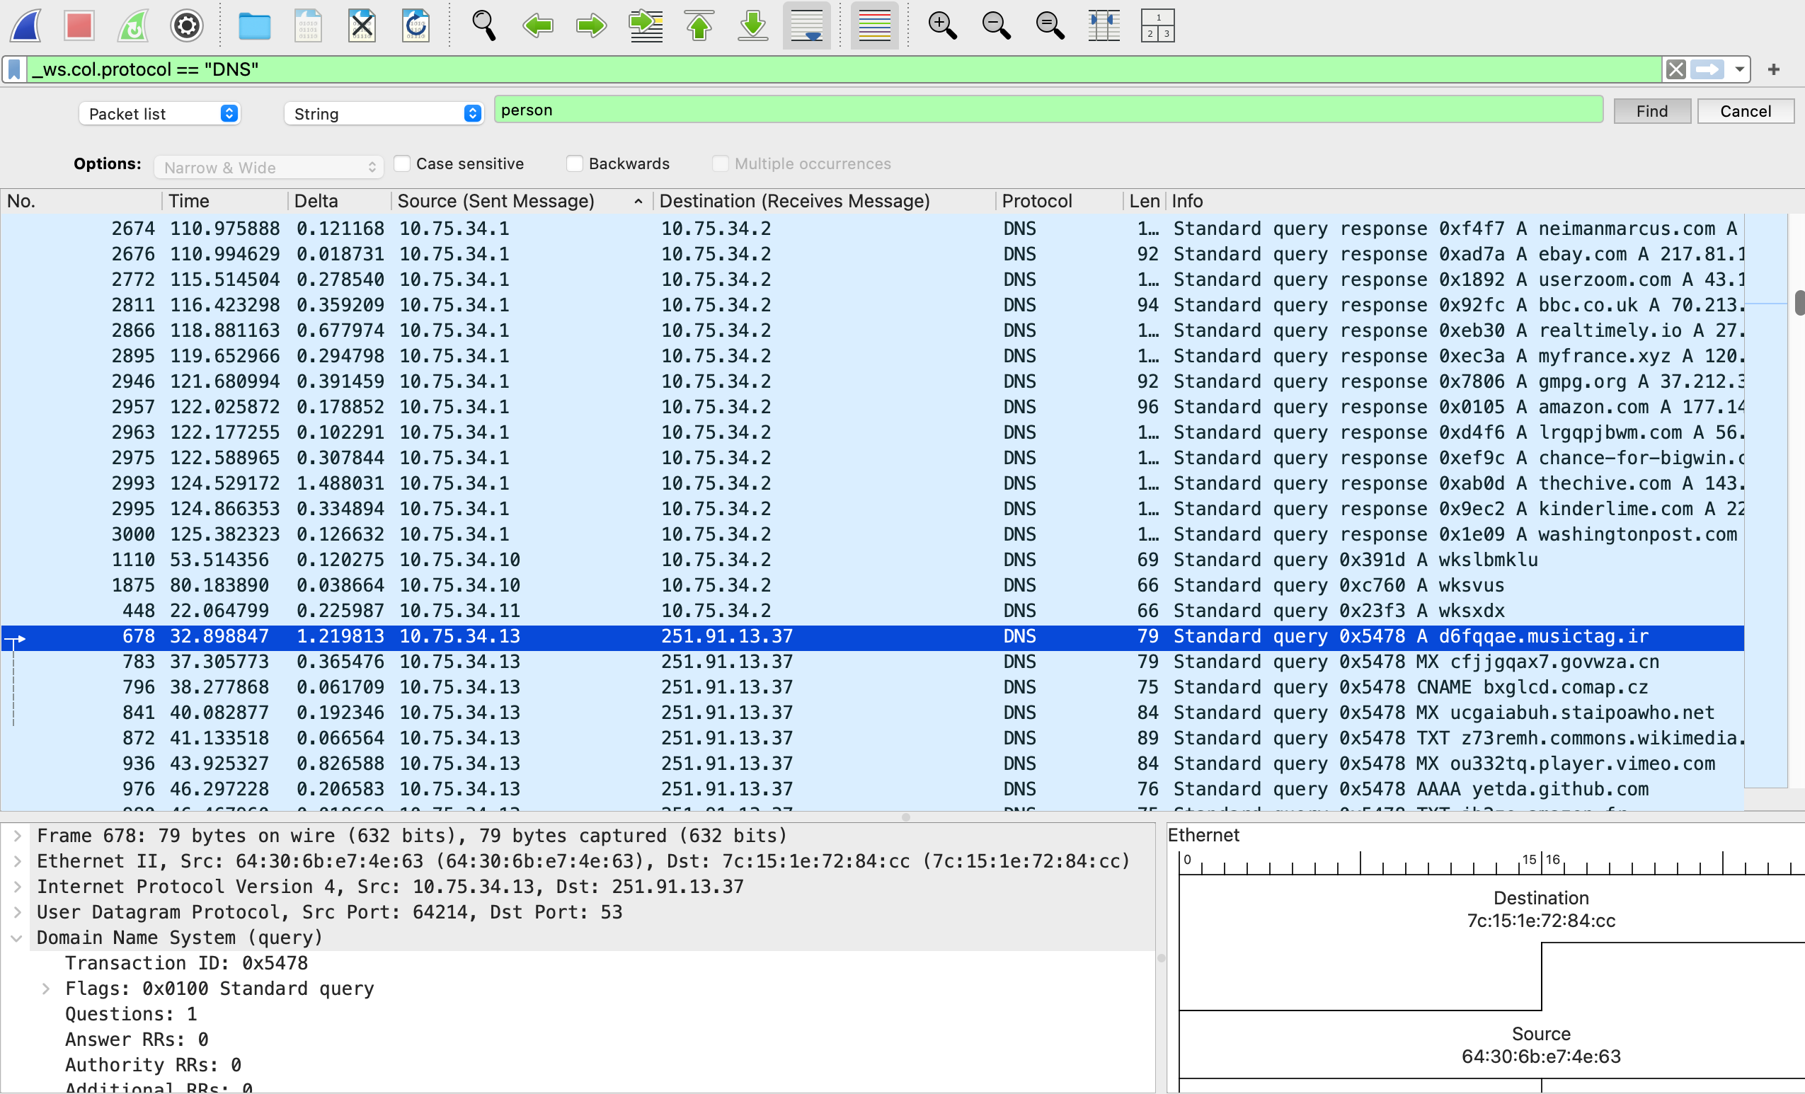Enable the Case sensitive checkbox

pos(402,163)
